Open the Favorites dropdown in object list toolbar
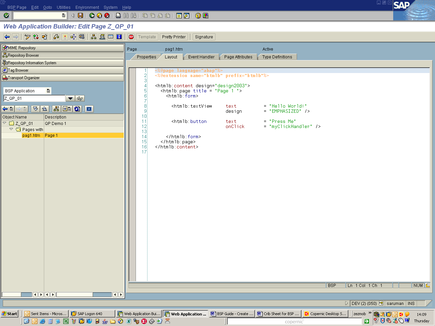Viewport: 435px width, 326px height. pos(67,109)
